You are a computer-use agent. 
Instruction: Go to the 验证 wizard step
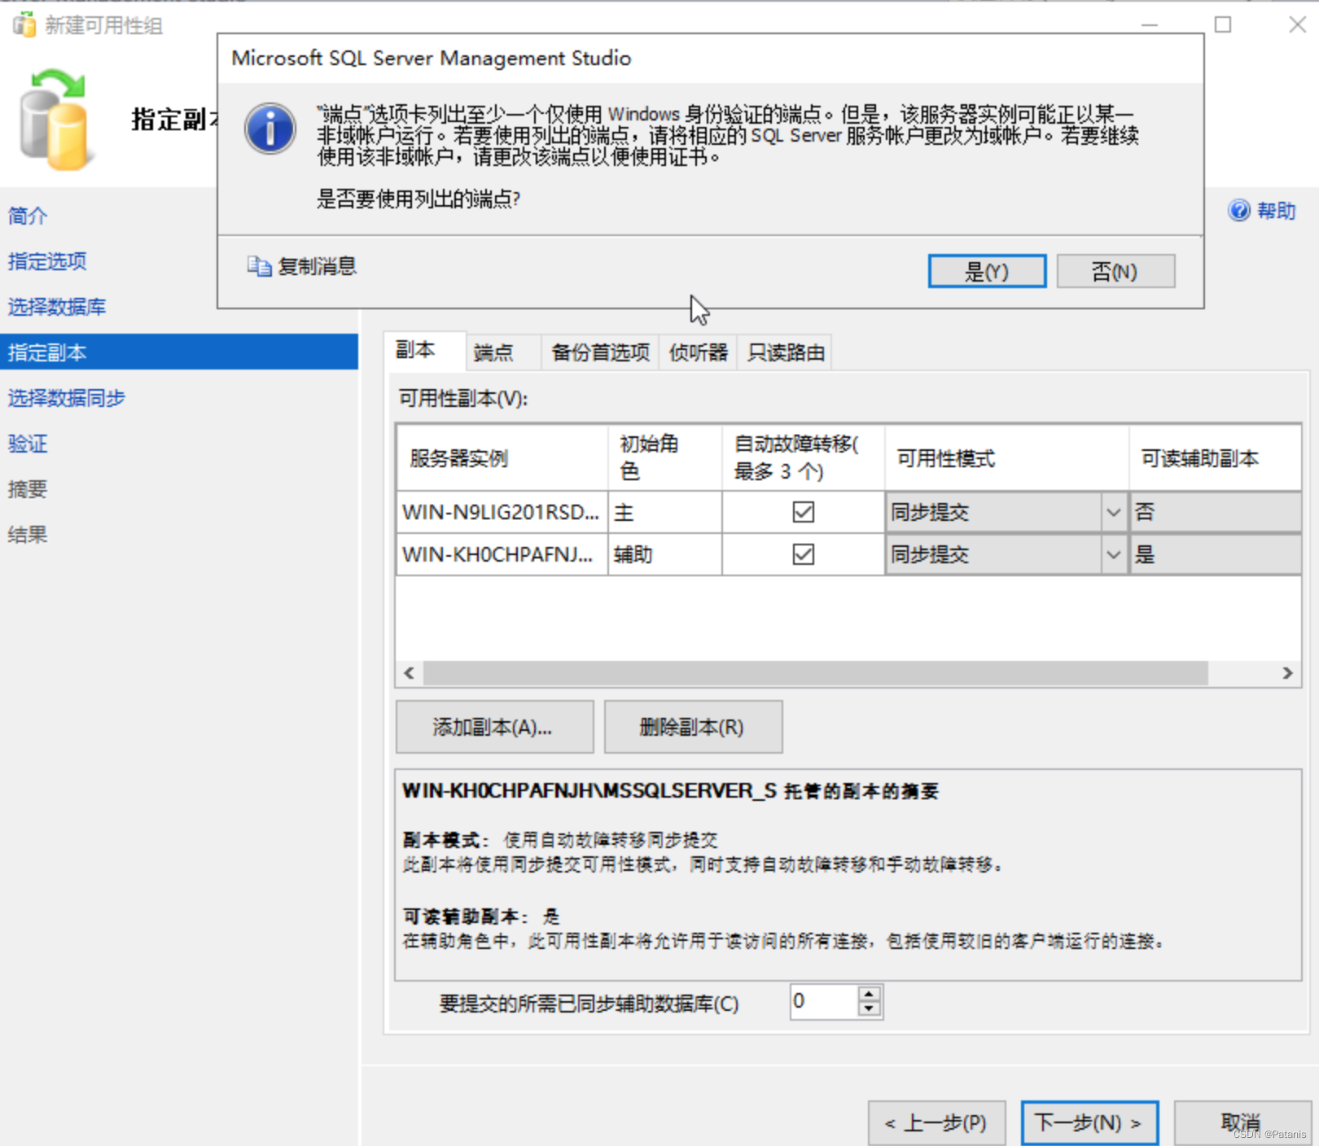(28, 444)
